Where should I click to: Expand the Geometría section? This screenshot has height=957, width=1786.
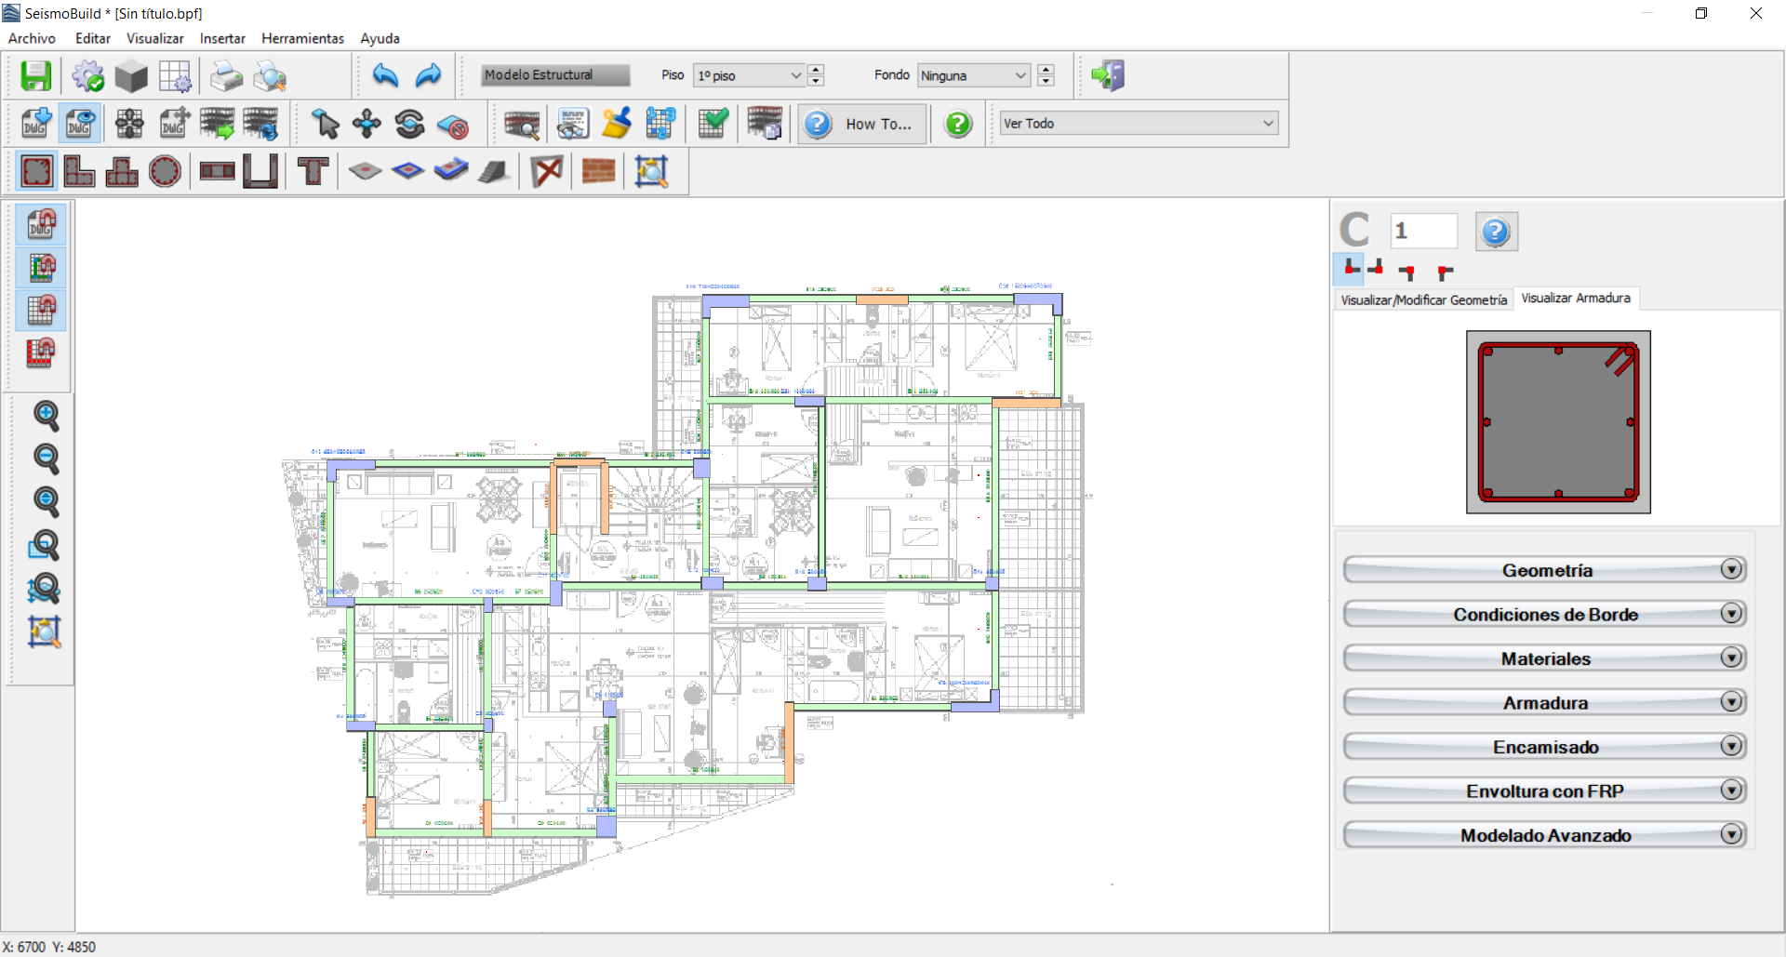pos(1545,570)
